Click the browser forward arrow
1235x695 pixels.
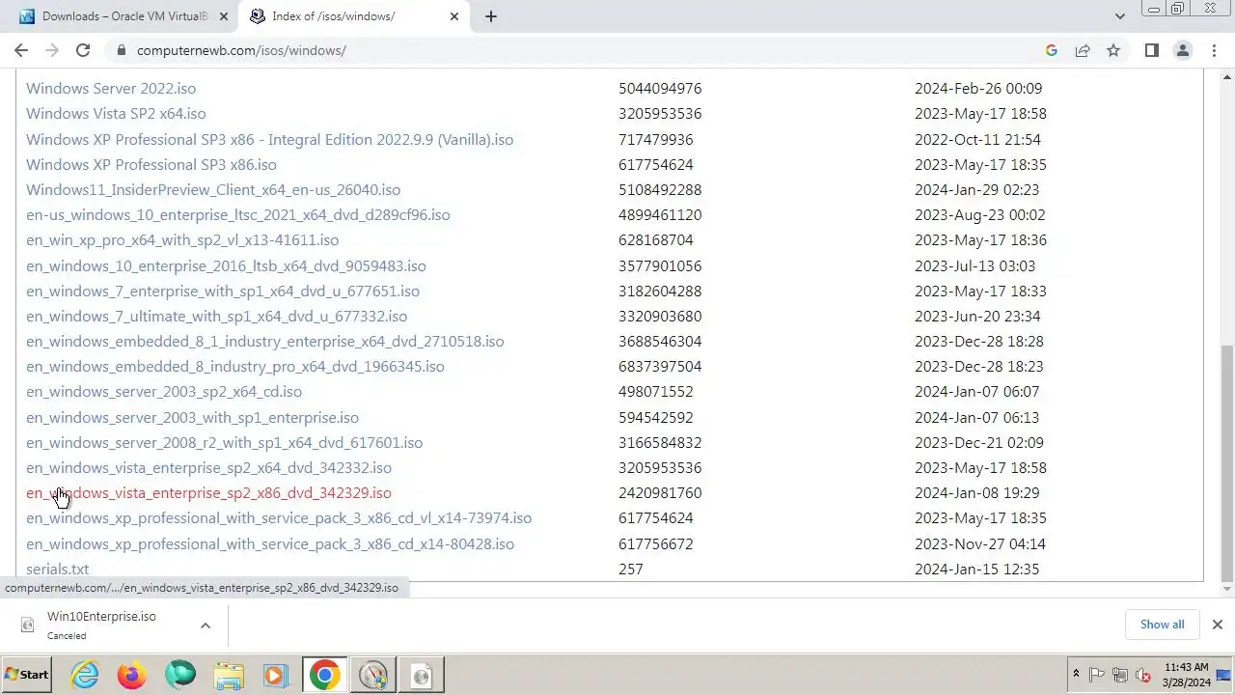[x=52, y=50]
